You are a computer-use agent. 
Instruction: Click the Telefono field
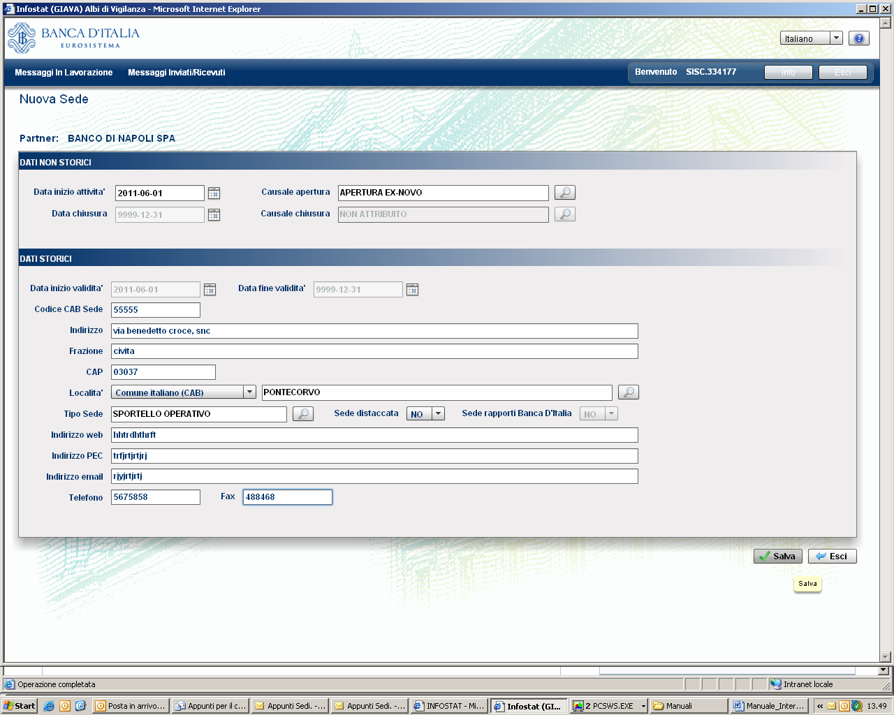(x=156, y=497)
